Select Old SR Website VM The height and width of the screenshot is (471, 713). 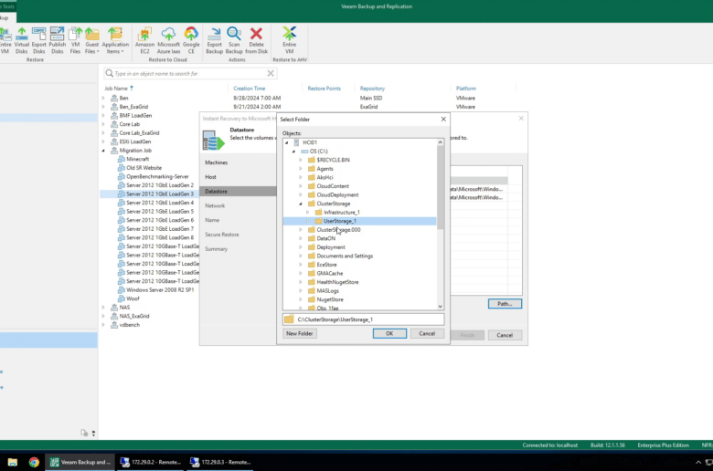144,168
